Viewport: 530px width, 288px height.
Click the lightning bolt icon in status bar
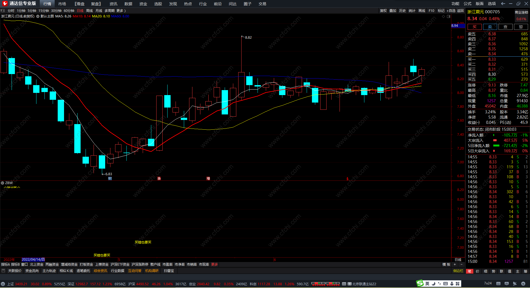coord(523,284)
